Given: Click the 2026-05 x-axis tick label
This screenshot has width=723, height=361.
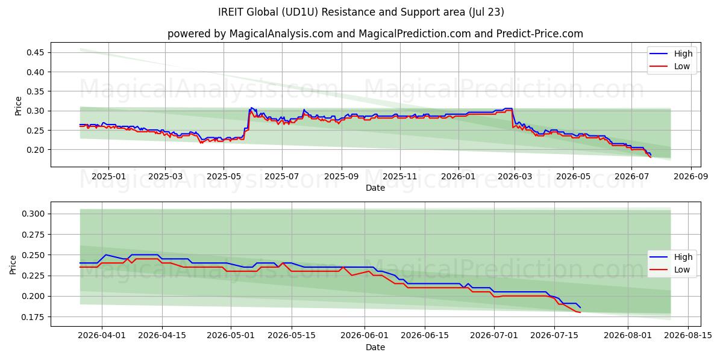Looking at the screenshot, I should [572, 176].
